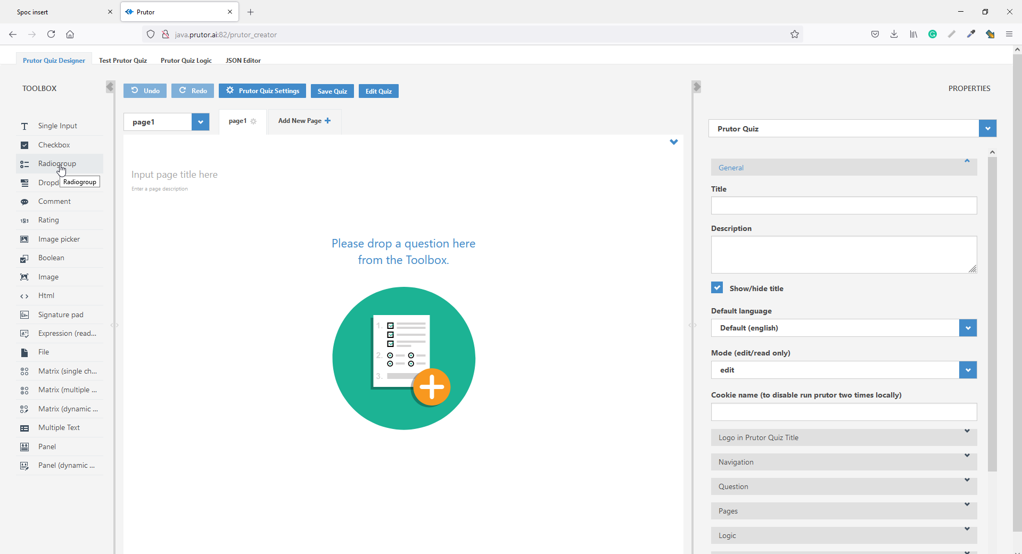Screen dimensions: 1022x554
Task: Expand the Question properties section
Action: (844, 486)
